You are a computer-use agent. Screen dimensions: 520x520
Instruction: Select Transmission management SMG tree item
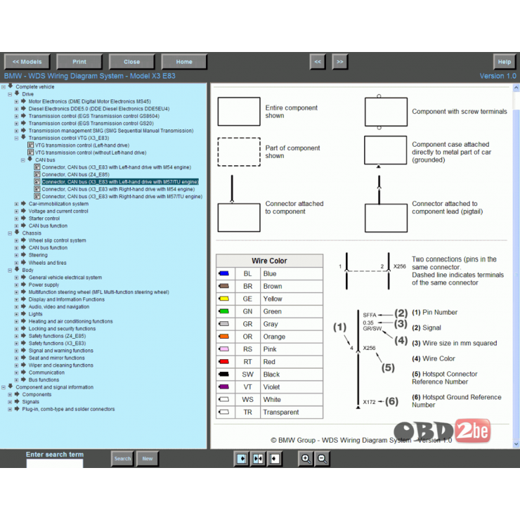point(111,130)
